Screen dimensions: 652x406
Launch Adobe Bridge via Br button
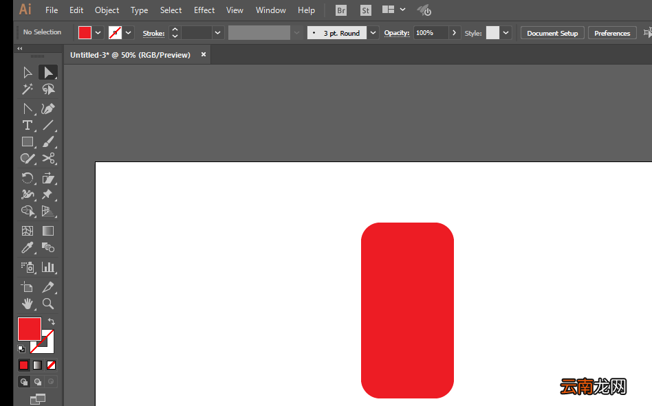point(341,10)
